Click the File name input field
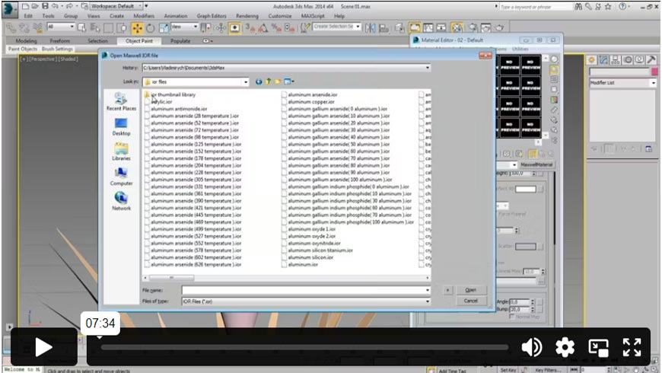Viewport: 662px width, 373px height. [x=303, y=290]
